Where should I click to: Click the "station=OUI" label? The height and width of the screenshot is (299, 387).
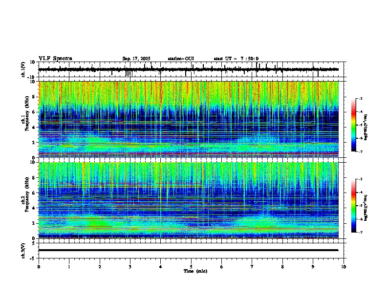181,59
